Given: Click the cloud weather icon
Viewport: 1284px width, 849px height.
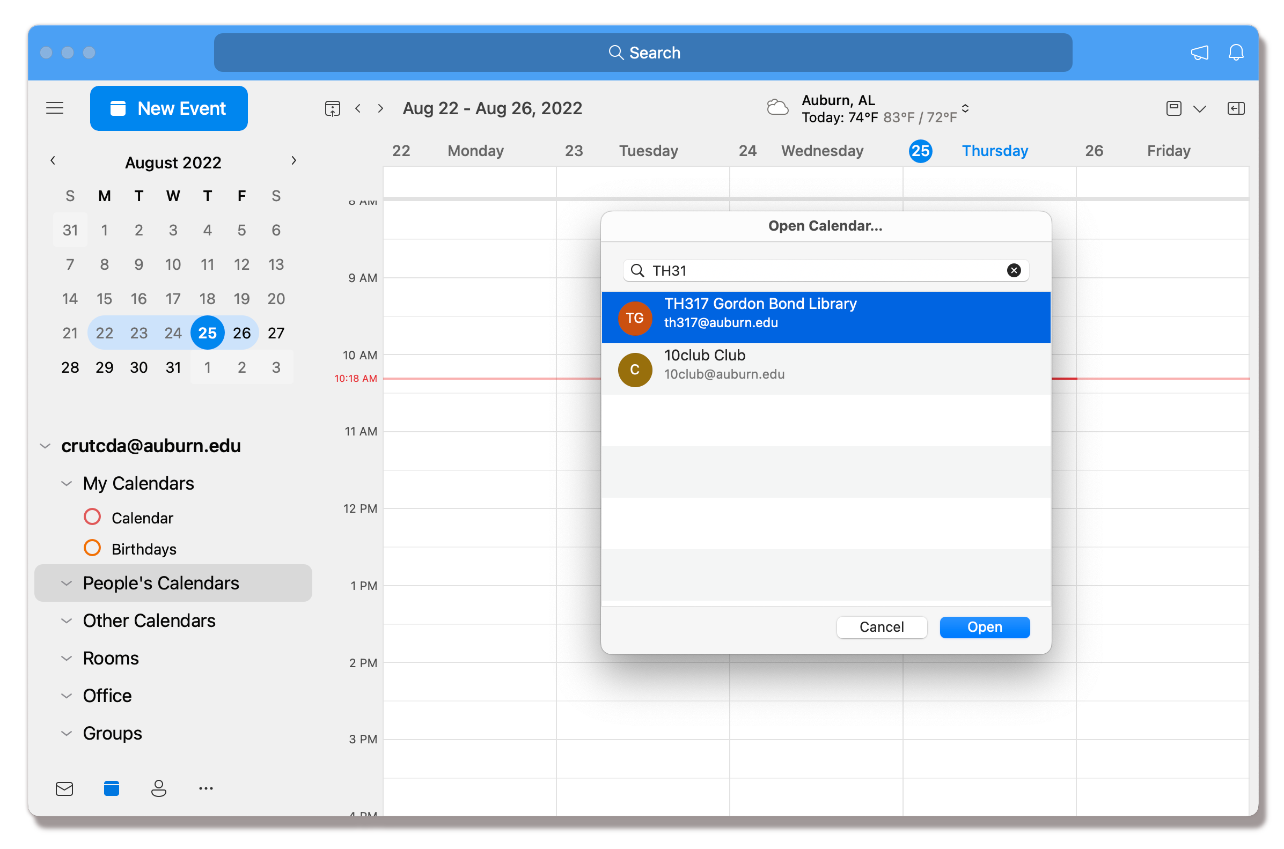Looking at the screenshot, I should (x=777, y=108).
